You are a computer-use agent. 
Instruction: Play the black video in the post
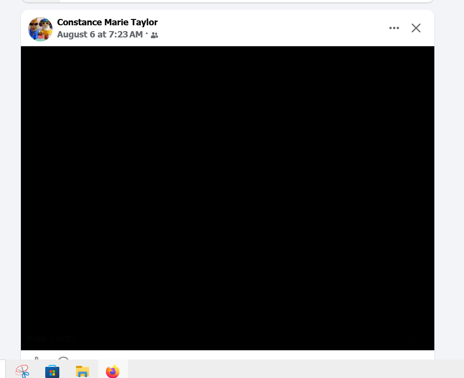pos(227,198)
